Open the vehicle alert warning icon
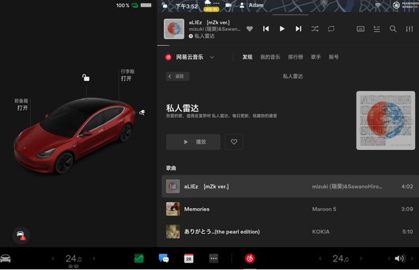Viewport: 419px width, 270px height. point(21,236)
